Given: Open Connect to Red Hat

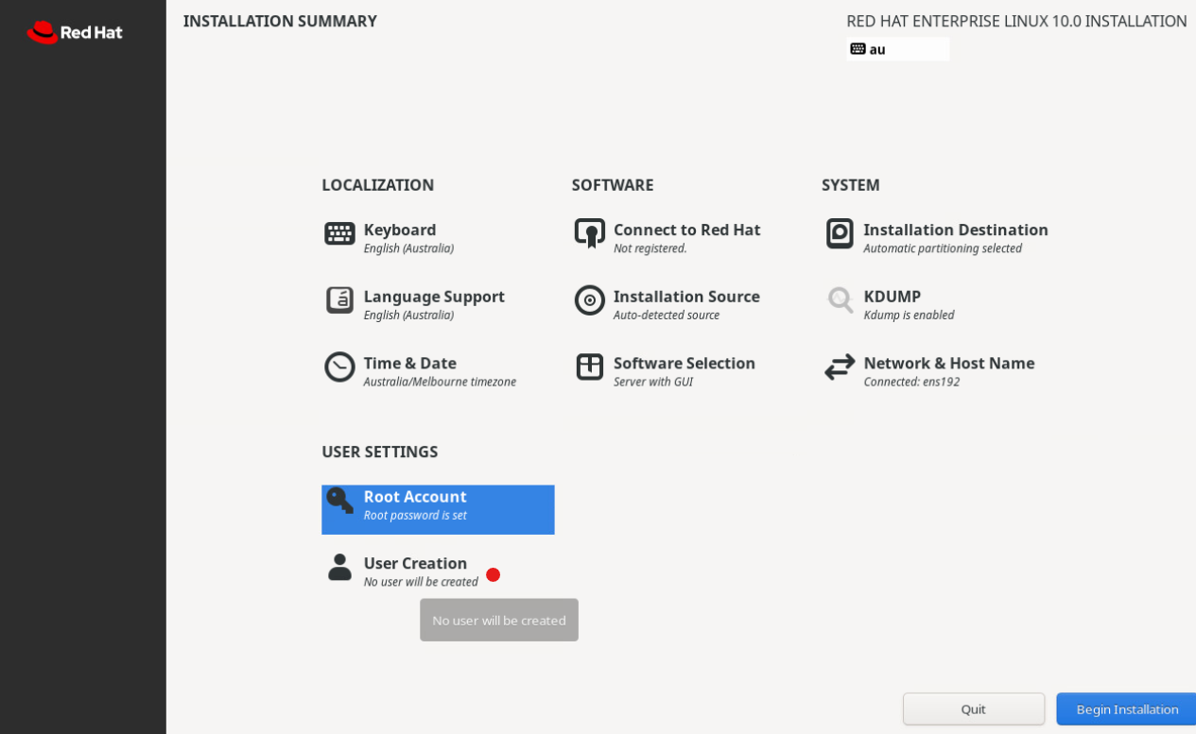Looking at the screenshot, I should (x=688, y=237).
